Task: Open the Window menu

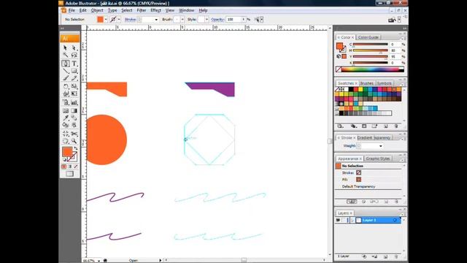Action: click(187, 10)
